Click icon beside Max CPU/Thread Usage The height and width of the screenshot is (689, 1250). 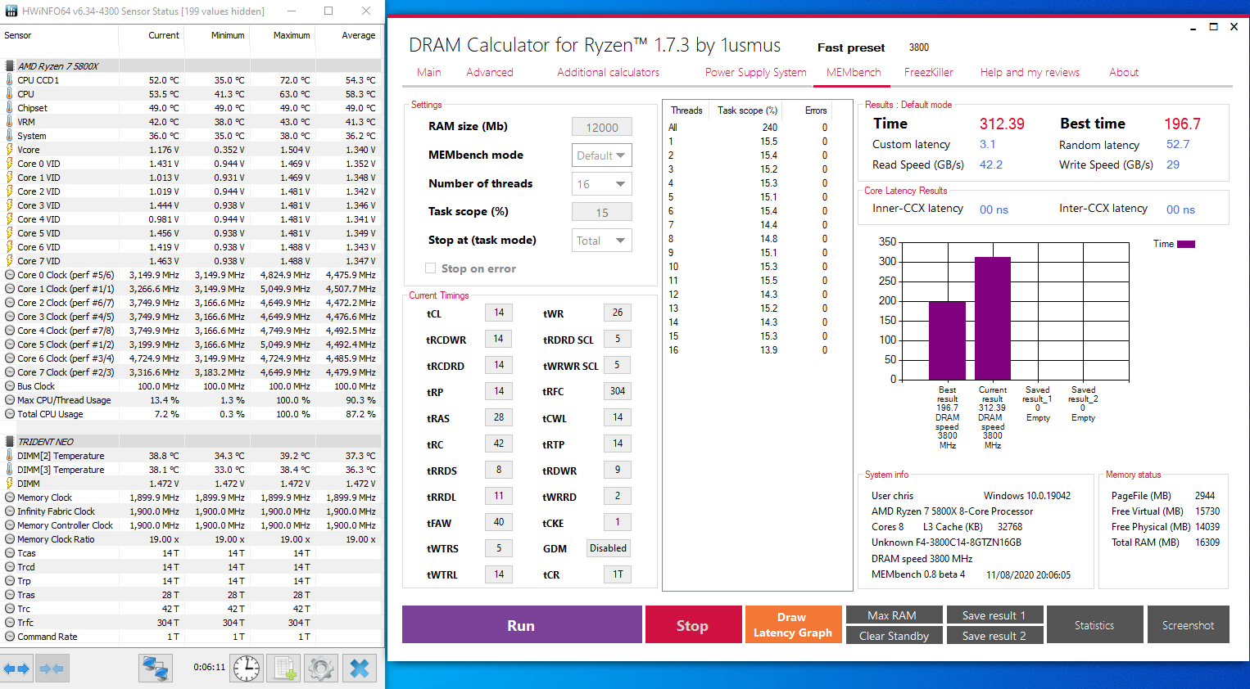10,400
